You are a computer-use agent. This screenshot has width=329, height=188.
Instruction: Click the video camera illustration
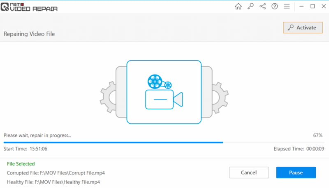click(164, 92)
